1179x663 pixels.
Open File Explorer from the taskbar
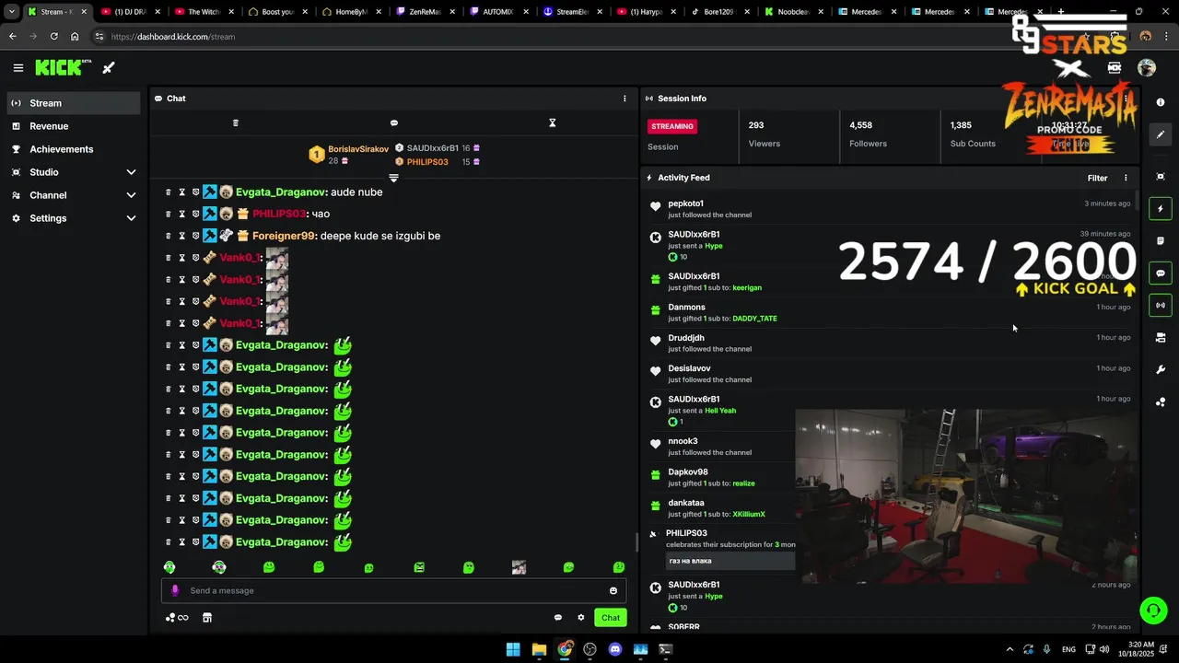click(x=539, y=649)
